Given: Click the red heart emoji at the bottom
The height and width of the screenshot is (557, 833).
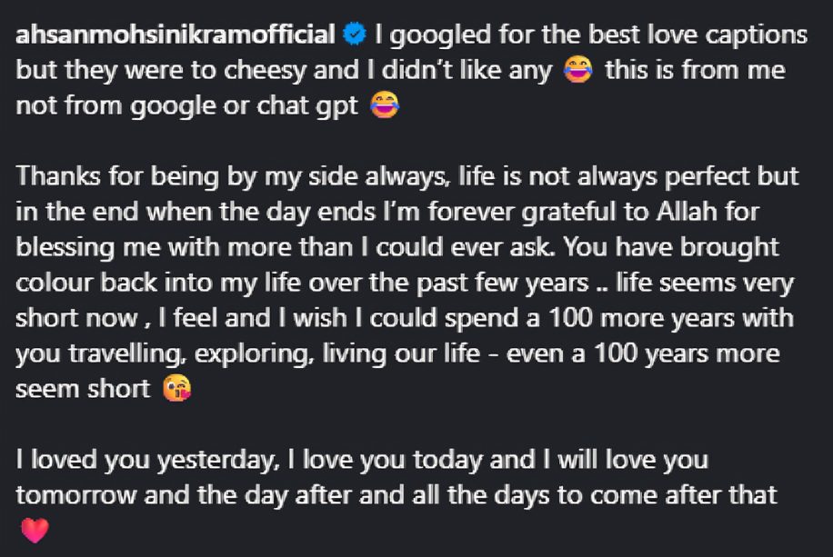Looking at the screenshot, I should coord(35,531).
